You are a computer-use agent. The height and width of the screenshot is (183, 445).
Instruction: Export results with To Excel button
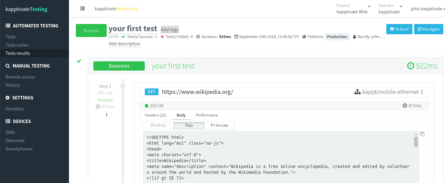point(399,29)
